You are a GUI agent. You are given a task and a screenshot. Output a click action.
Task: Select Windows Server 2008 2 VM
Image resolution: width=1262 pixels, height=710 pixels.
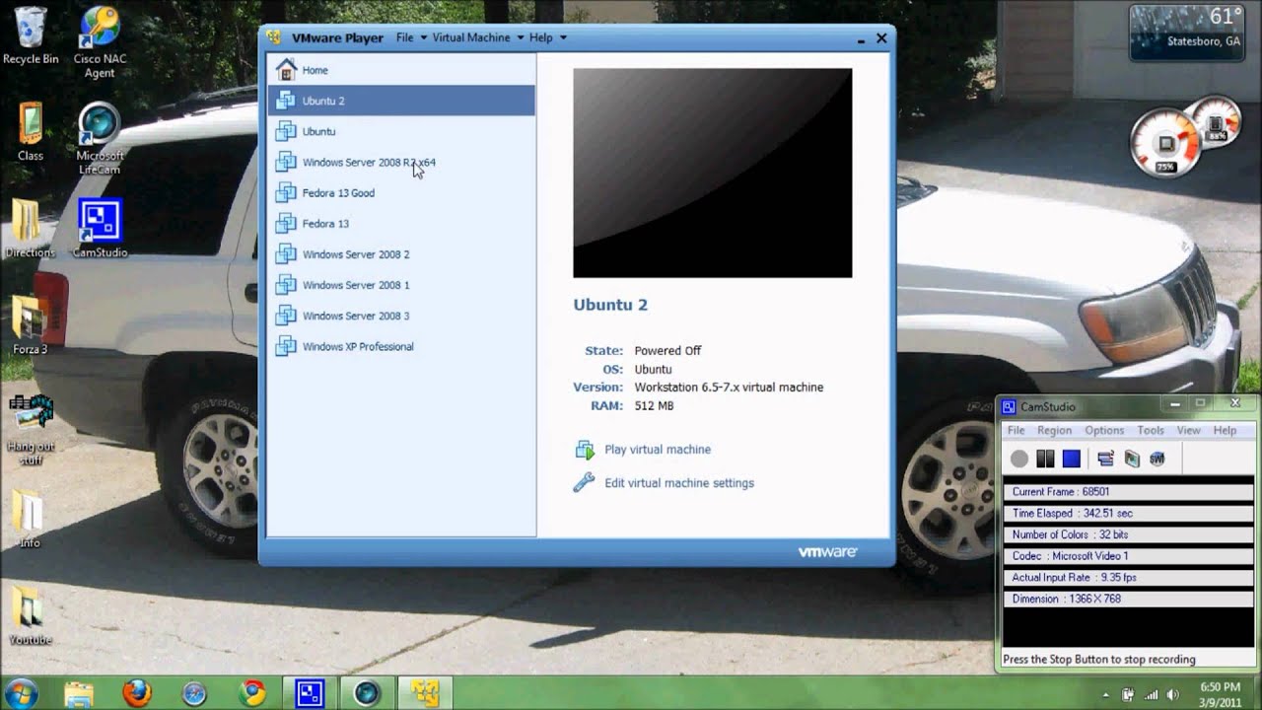(401, 254)
